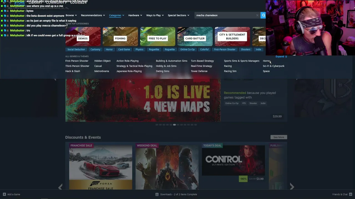Click the Add a Game plus icon
This screenshot has height=199, width=355.
pos(4,194)
